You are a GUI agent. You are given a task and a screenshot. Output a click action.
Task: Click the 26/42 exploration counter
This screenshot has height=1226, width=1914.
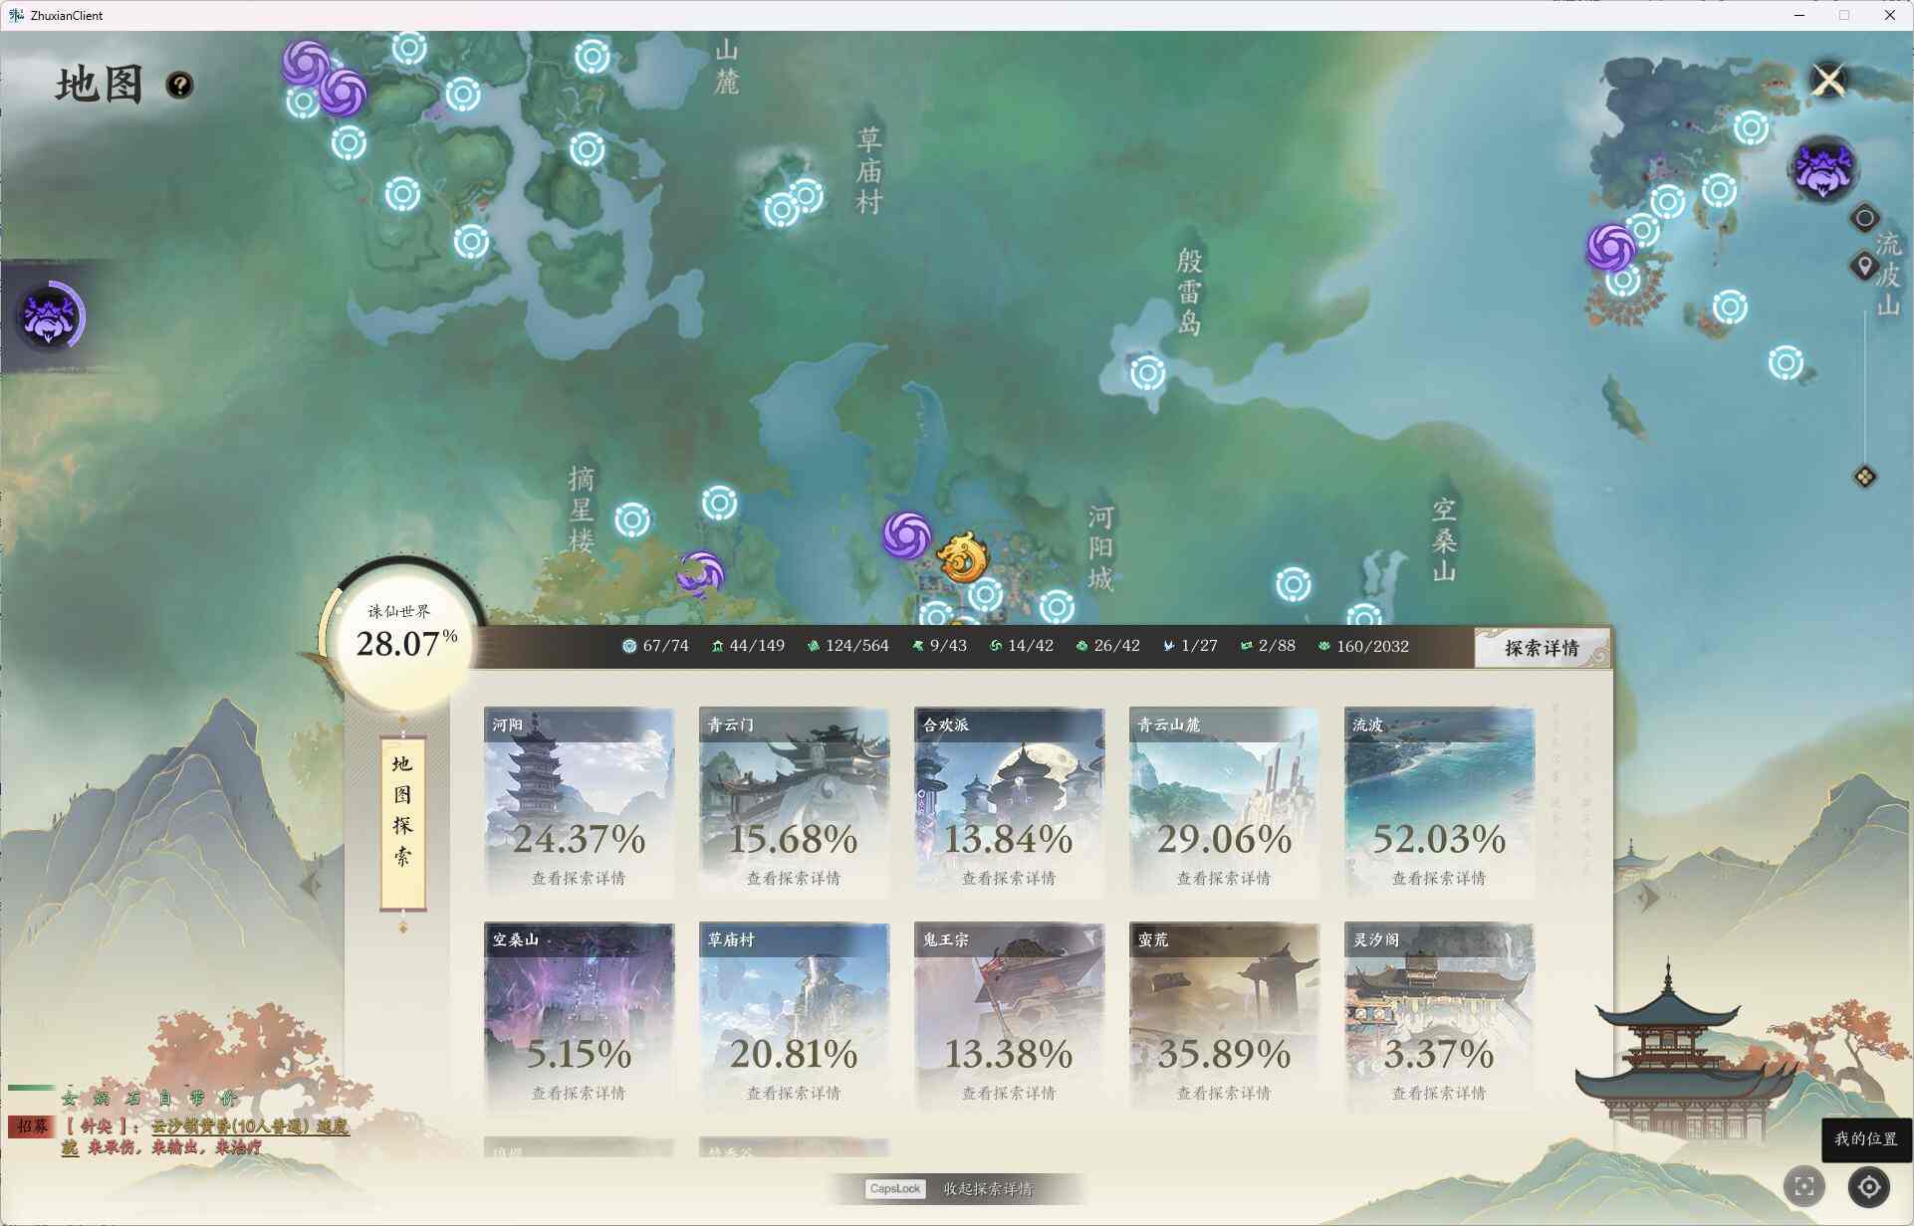pos(1107,646)
